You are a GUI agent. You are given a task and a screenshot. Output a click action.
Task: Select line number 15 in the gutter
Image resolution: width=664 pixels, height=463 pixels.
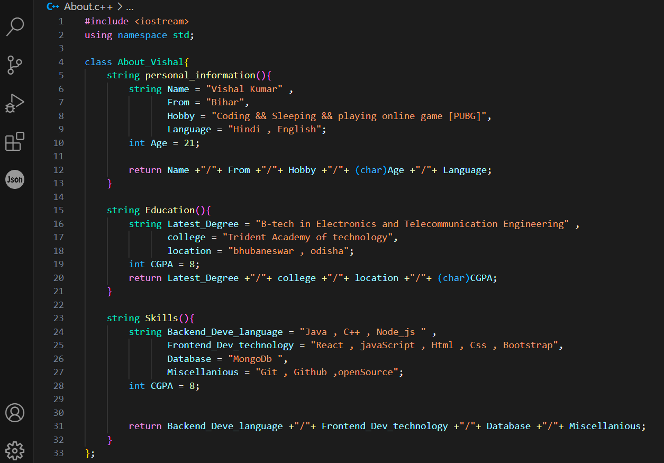click(58, 210)
